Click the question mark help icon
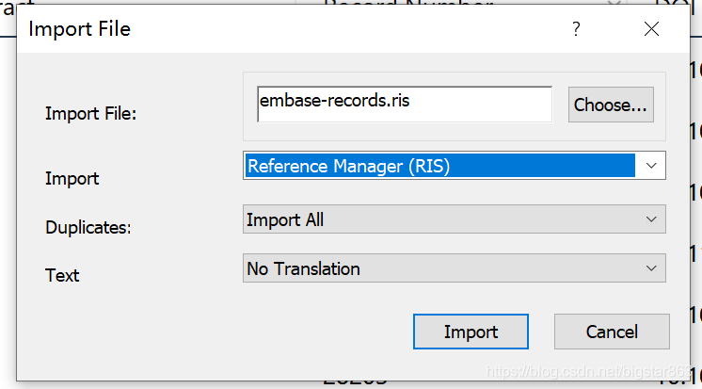The width and height of the screenshot is (702, 389). (576, 29)
